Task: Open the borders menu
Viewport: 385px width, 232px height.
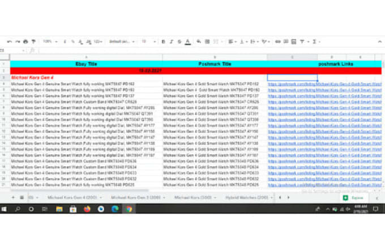Action: (207, 42)
